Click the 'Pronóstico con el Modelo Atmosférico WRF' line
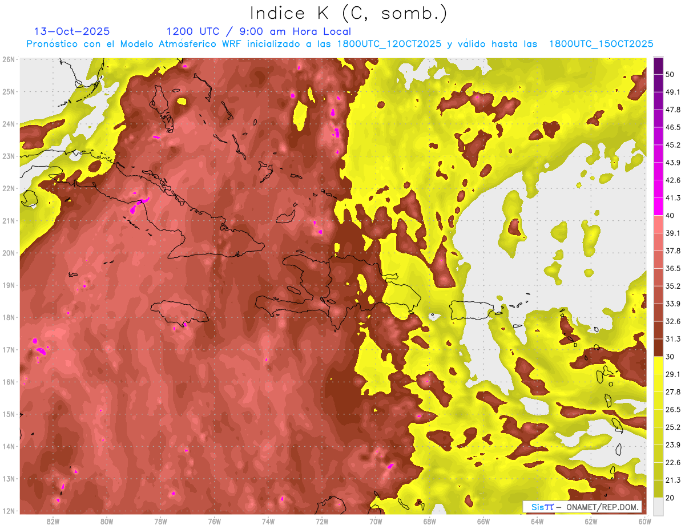Image resolution: width=685 pixels, height=529 pixels. [340, 44]
